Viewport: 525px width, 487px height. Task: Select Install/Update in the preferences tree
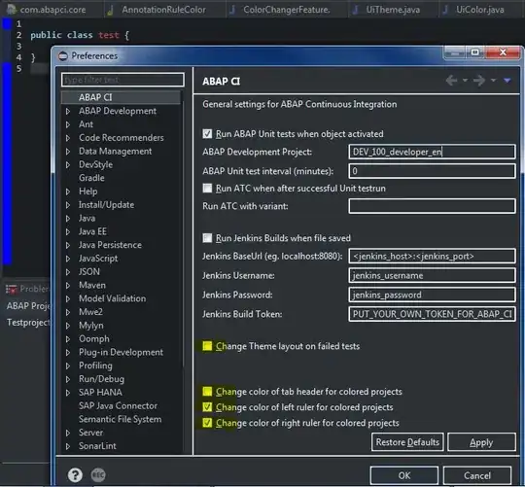pos(106,205)
